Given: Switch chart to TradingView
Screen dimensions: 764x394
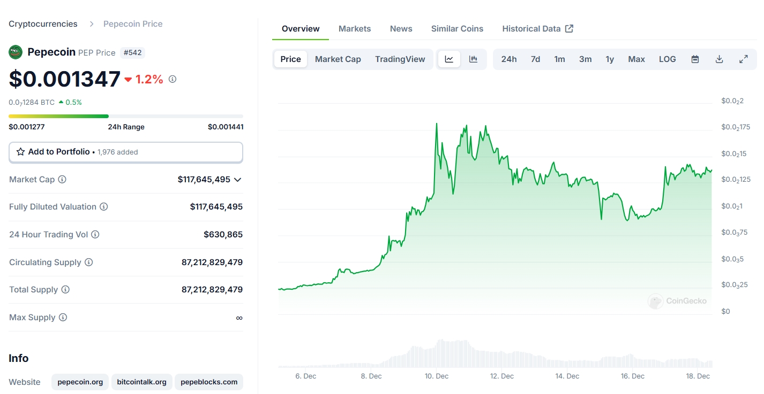Looking at the screenshot, I should point(400,59).
